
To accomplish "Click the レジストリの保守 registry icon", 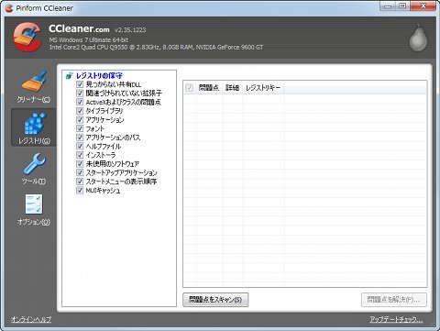I will (70, 75).
